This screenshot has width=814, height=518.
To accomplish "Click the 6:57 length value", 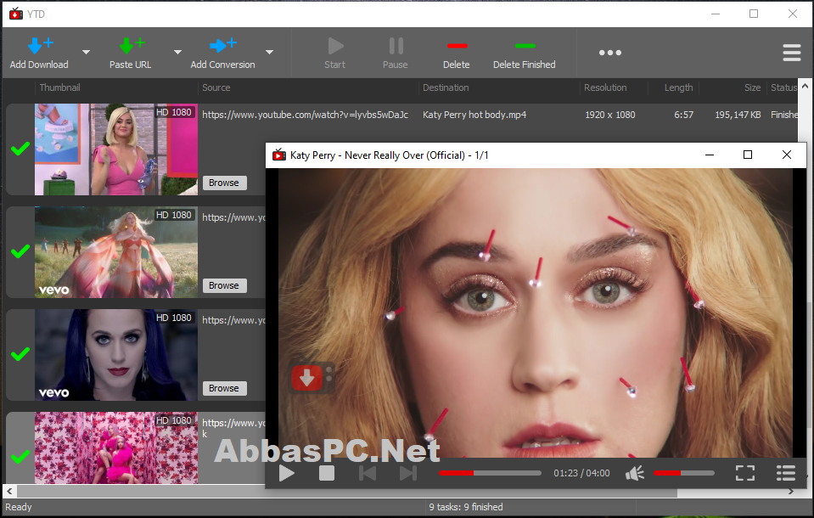I will (x=683, y=115).
